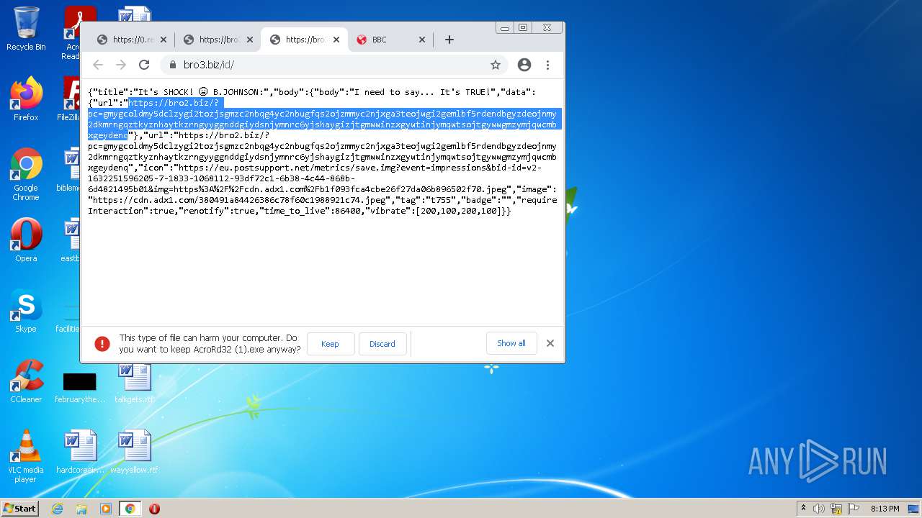Screen dimensions: 922x518
Task: Open Skype desktop shortcut
Action: [26, 311]
